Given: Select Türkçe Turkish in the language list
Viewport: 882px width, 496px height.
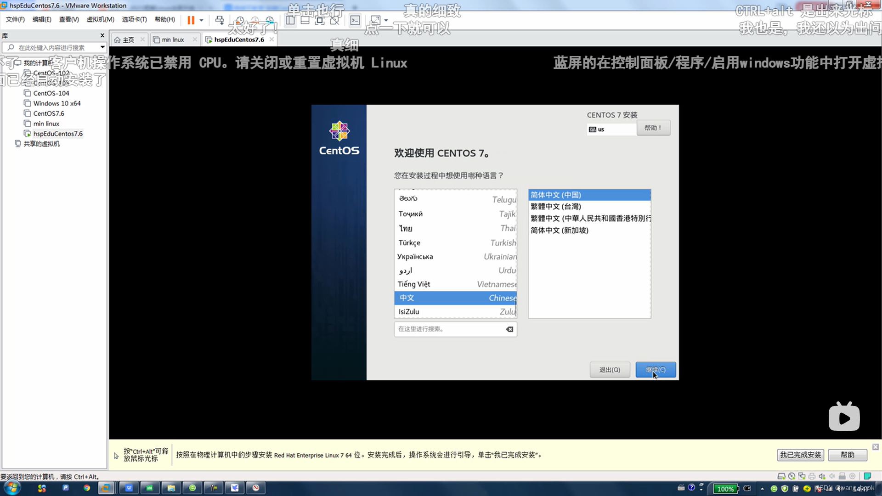Looking at the screenshot, I should coord(455,242).
